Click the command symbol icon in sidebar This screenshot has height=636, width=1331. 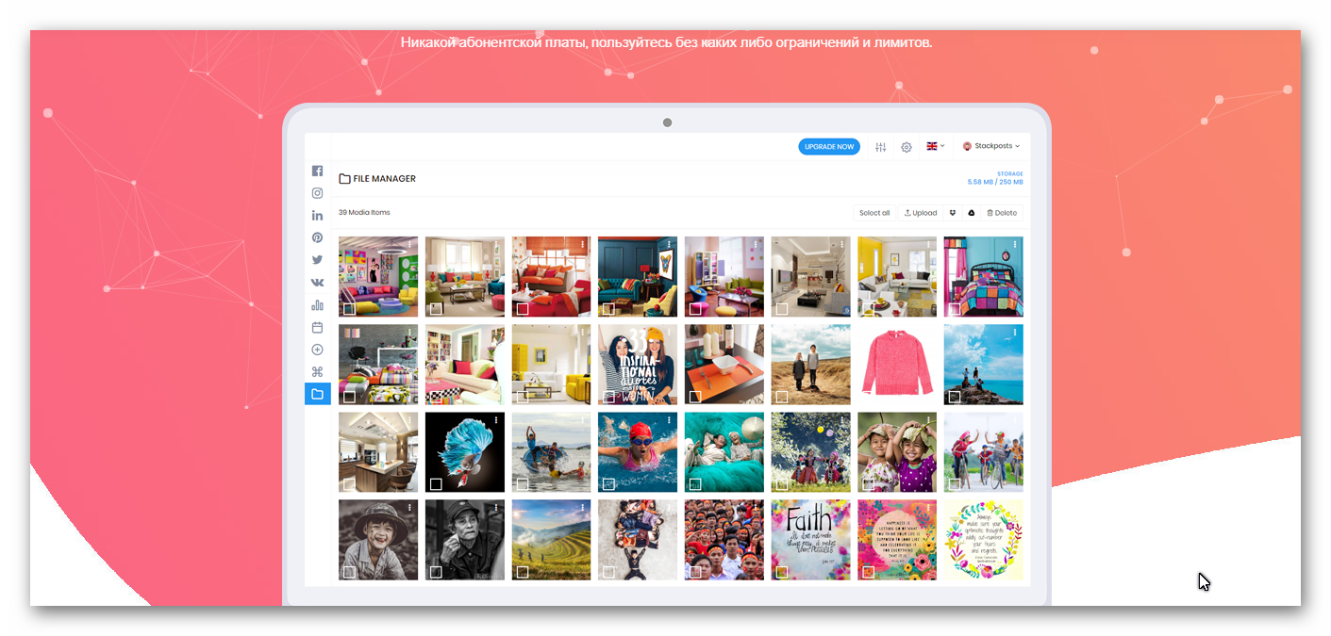(x=317, y=372)
